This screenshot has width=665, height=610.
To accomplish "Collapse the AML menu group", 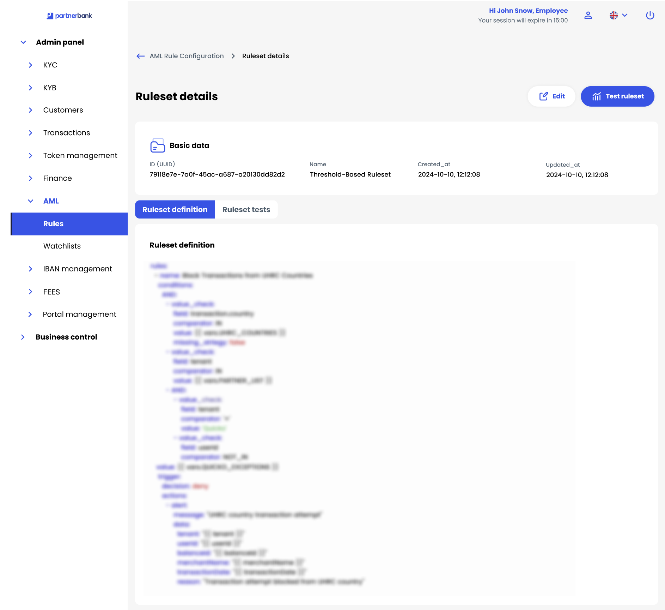I will tap(31, 201).
